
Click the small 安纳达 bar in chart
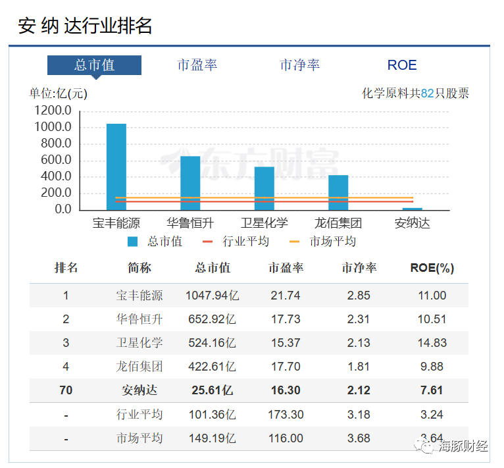coord(413,209)
